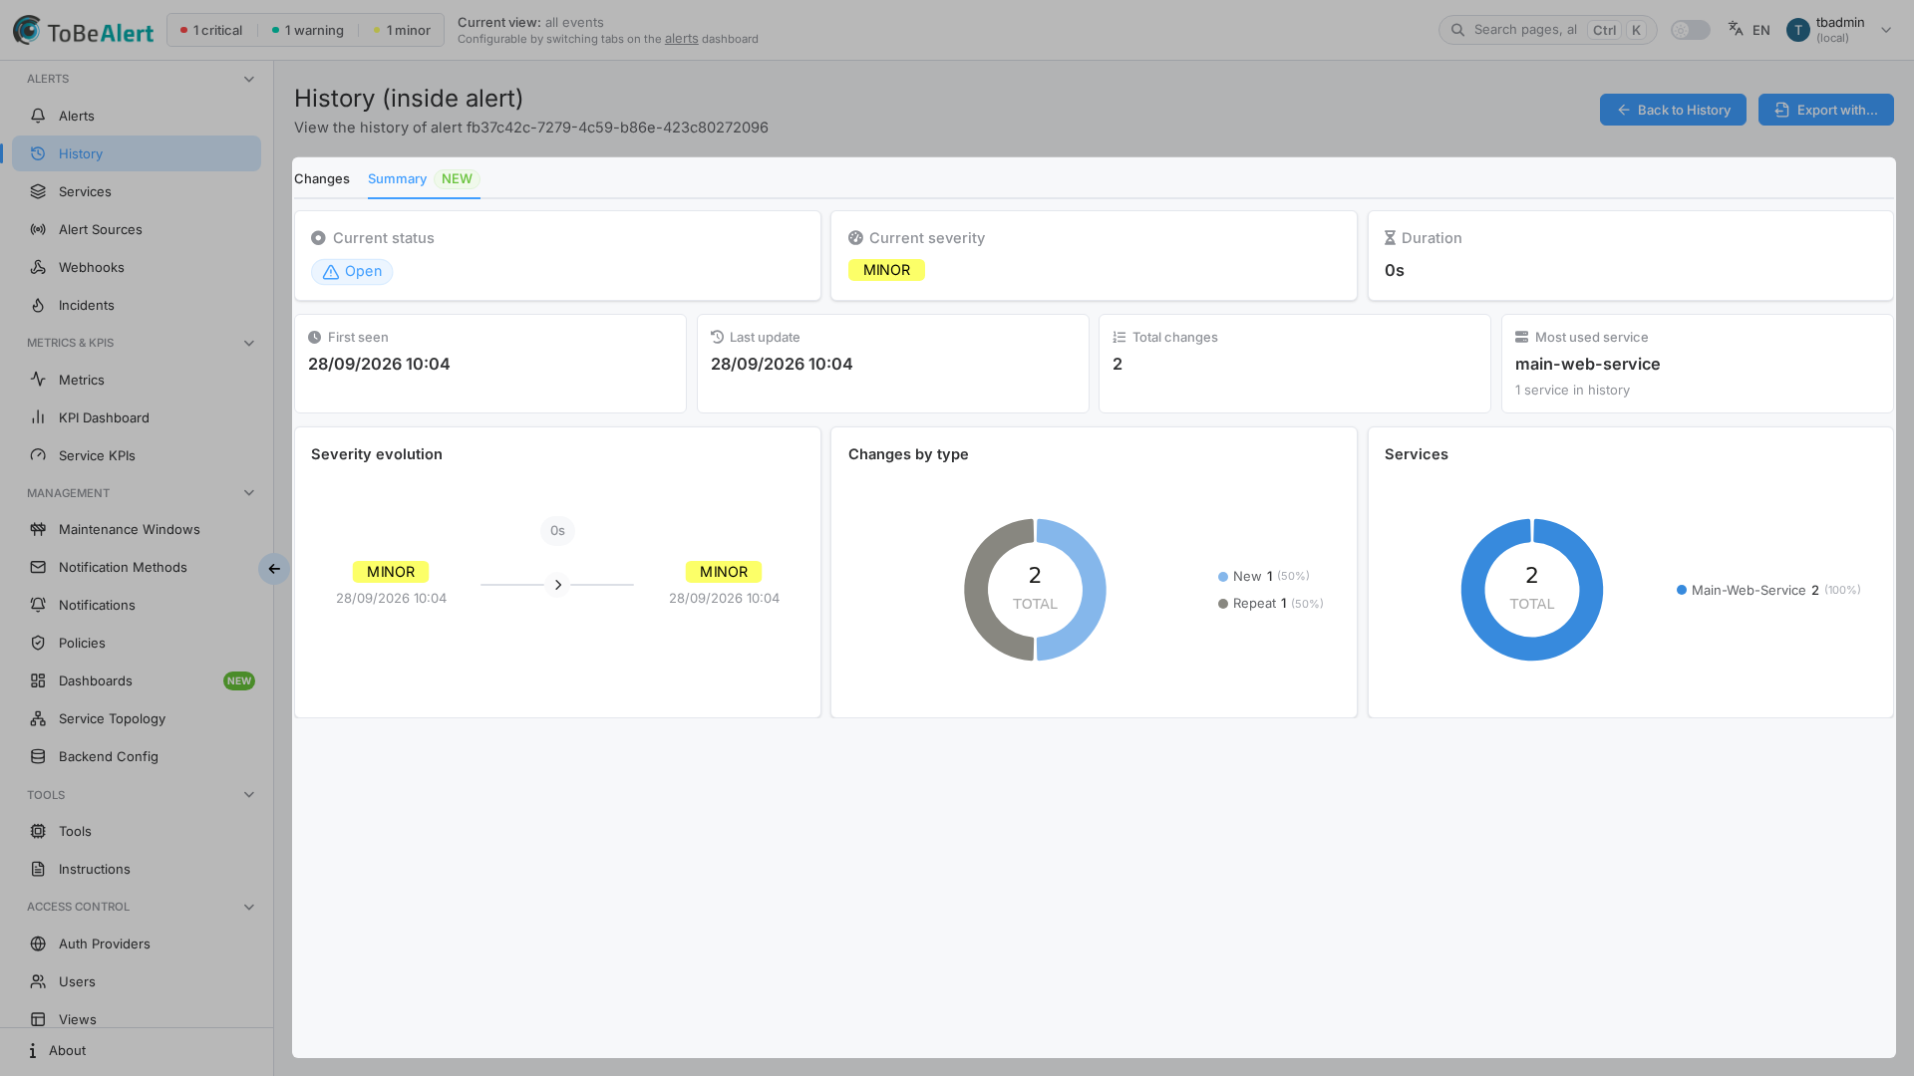Click the Dashboards grid icon

(38, 680)
